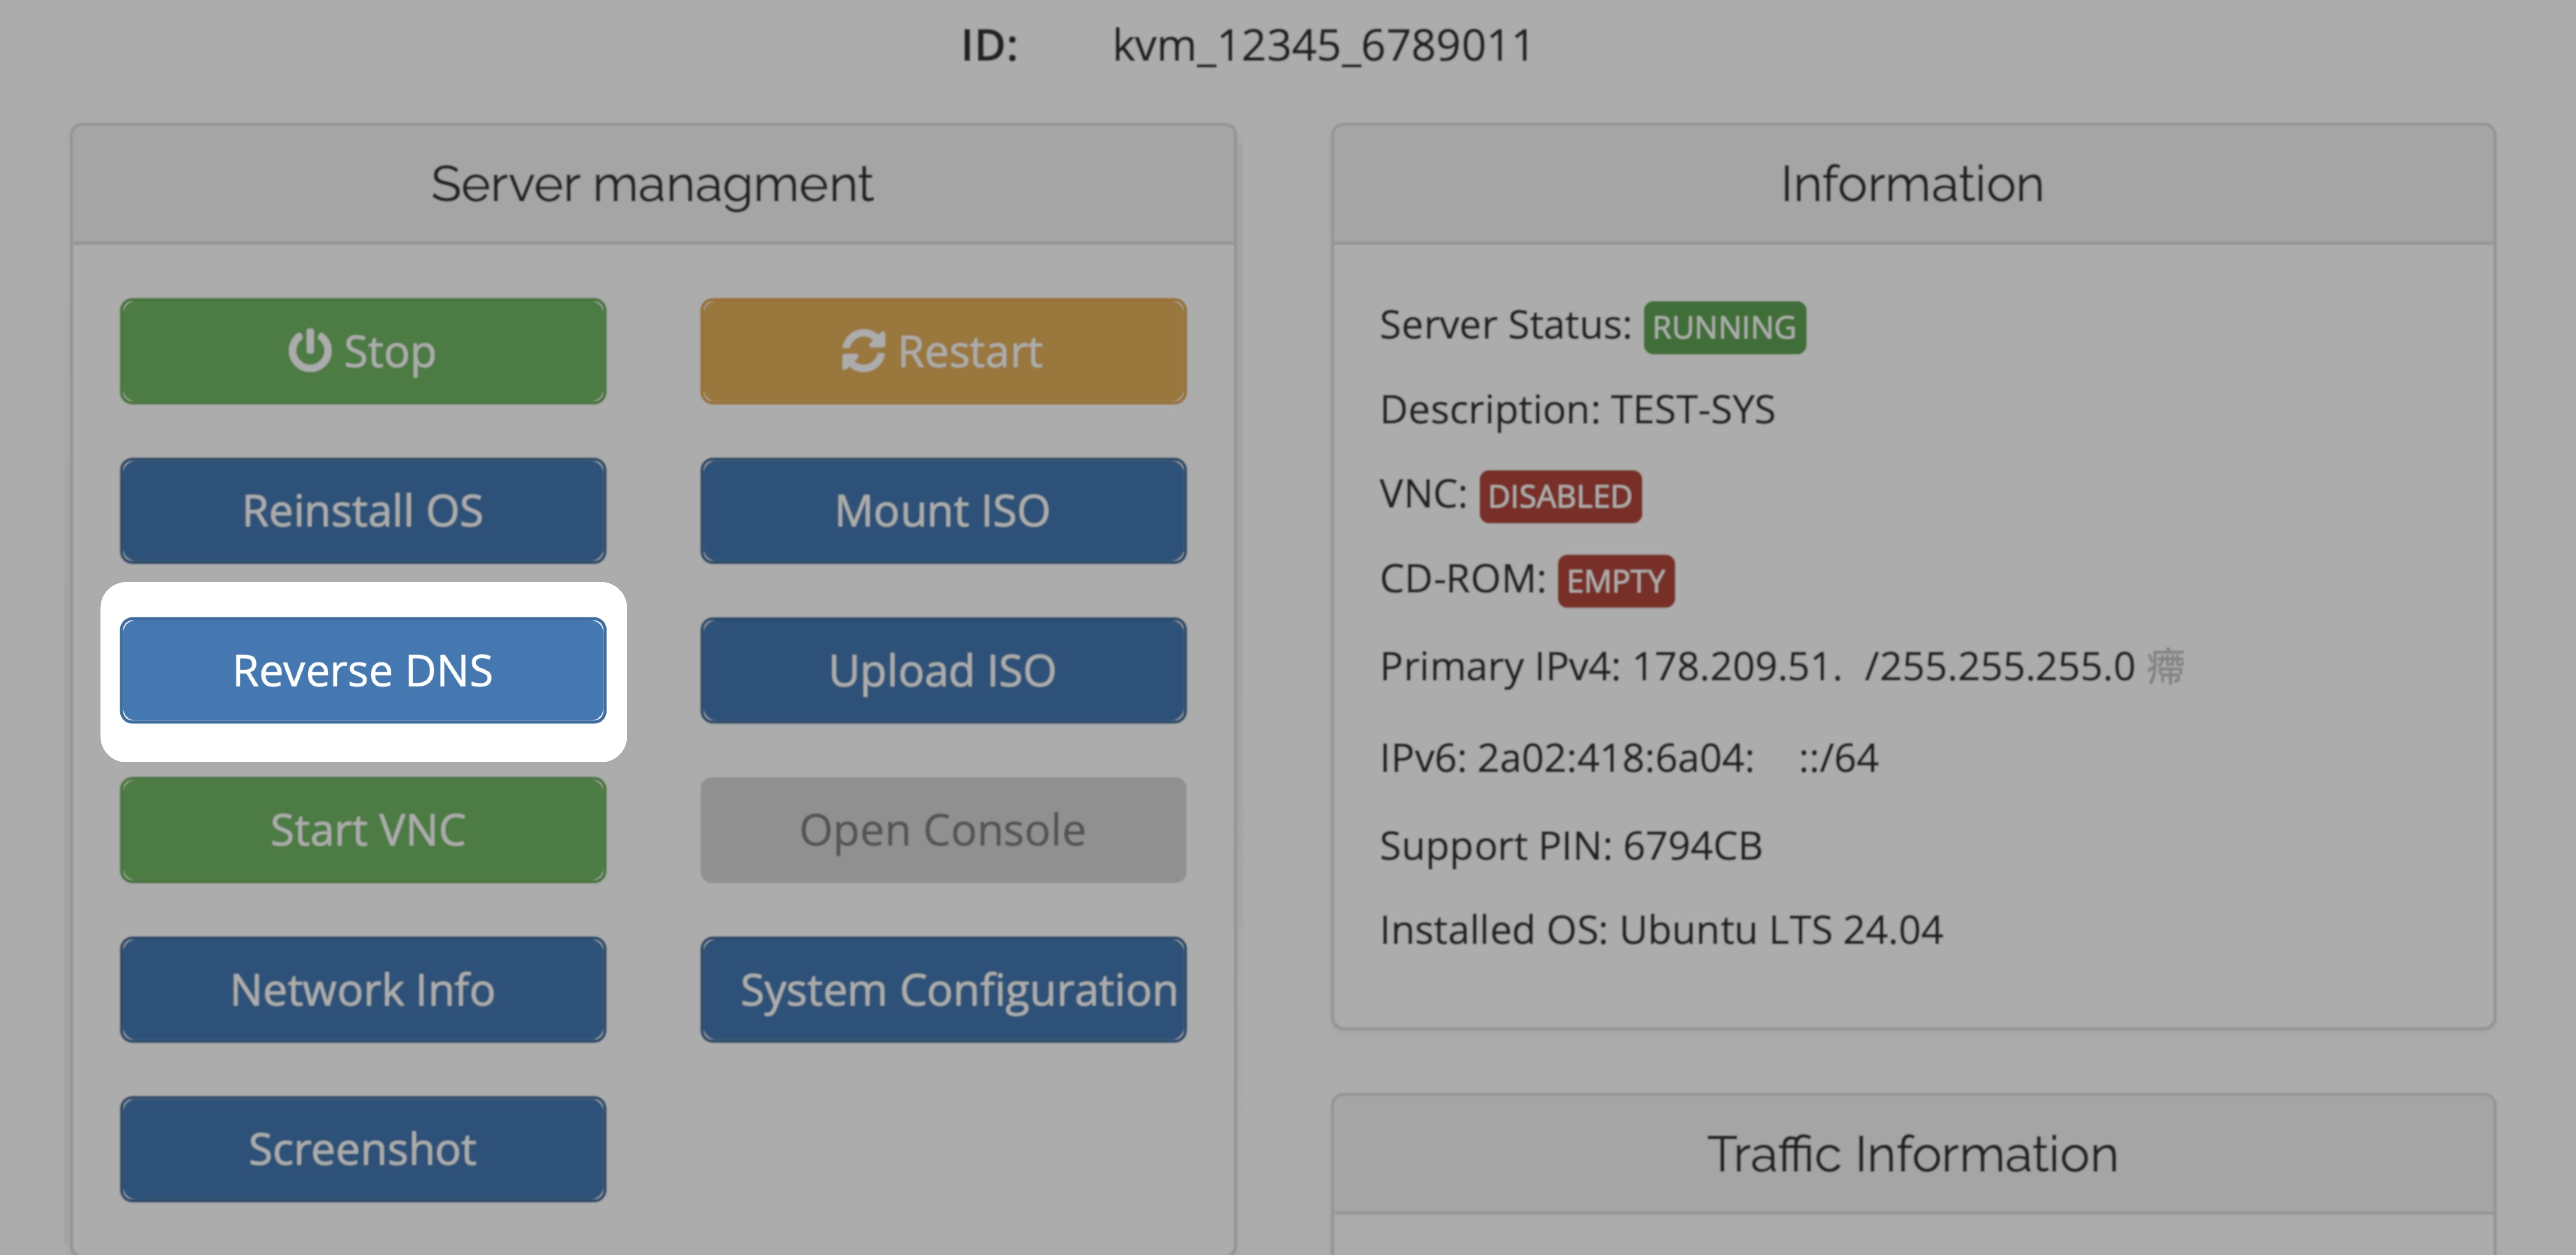Select the server ID kvm_12345_6789011
Viewport: 2576px width, 1255px height.
1323,46
